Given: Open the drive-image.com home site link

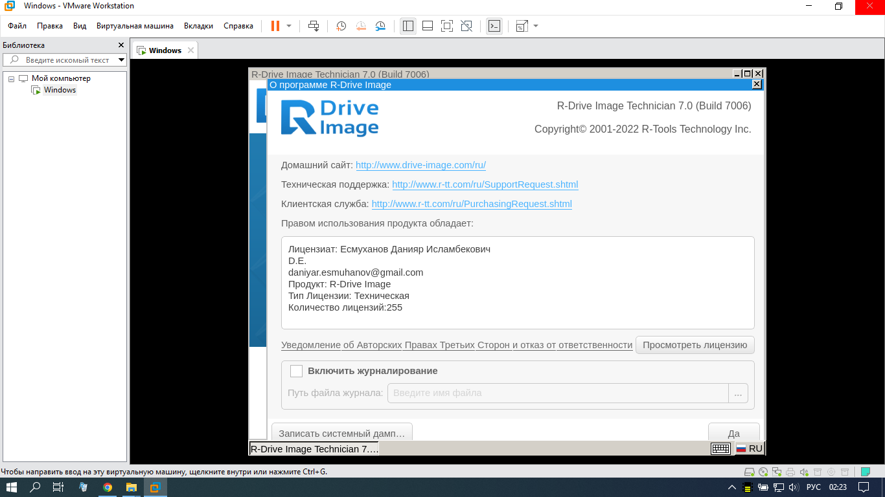Looking at the screenshot, I should click(420, 165).
